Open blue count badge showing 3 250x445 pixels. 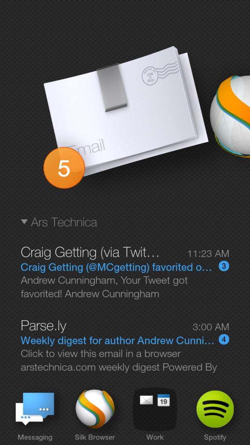[224, 266]
